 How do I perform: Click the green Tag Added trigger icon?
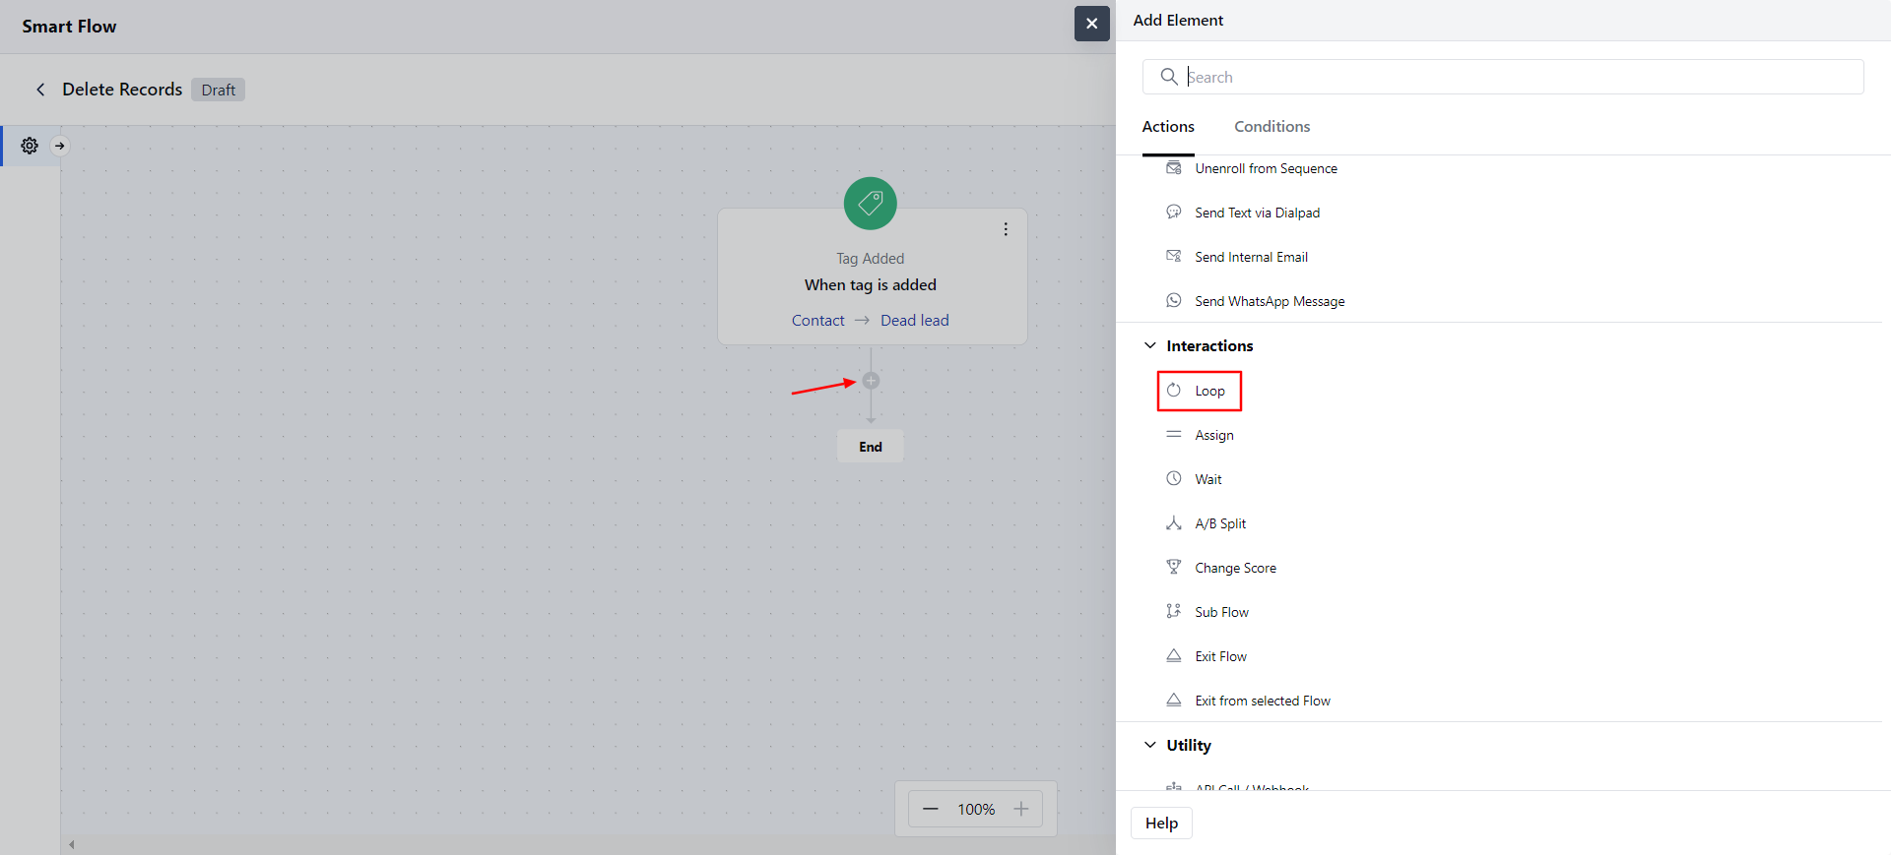click(871, 204)
